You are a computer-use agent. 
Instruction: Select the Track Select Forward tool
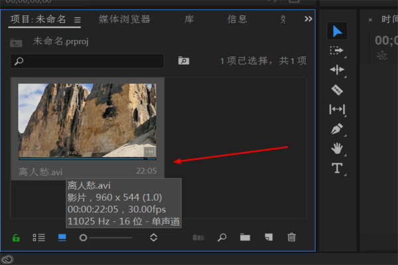click(x=337, y=50)
